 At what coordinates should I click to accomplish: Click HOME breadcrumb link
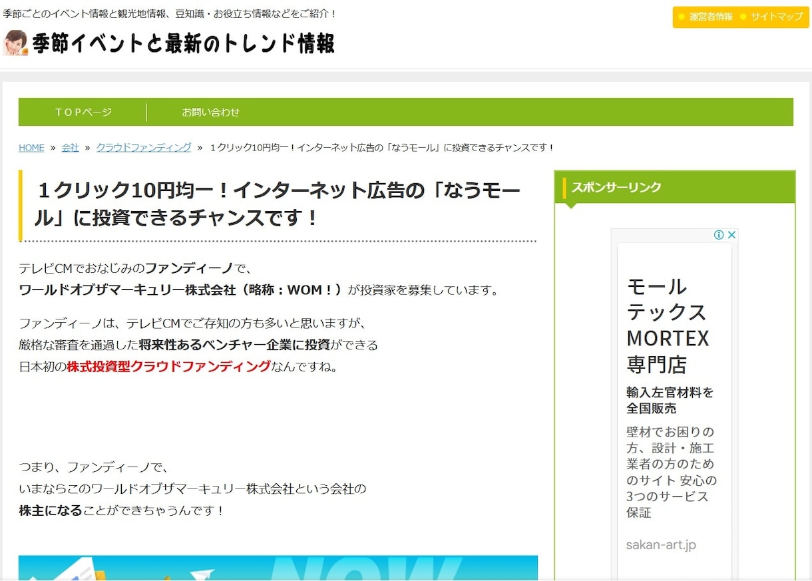pyautogui.click(x=31, y=148)
